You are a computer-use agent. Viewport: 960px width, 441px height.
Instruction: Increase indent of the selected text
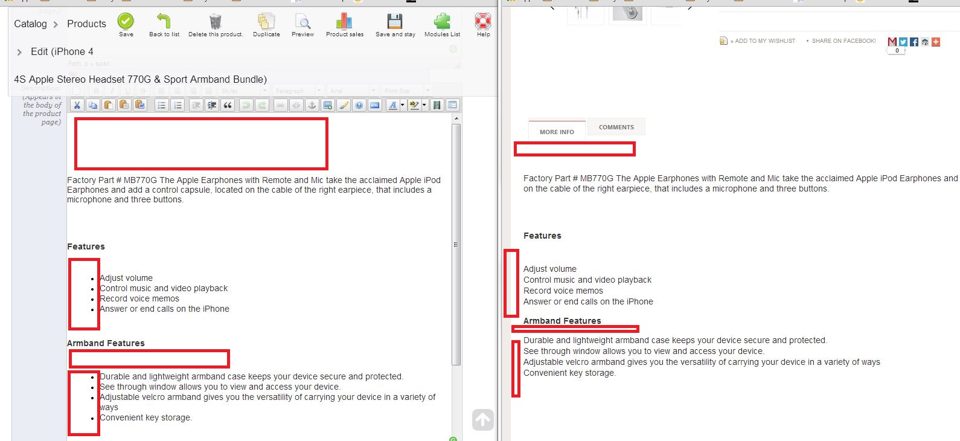tap(212, 105)
